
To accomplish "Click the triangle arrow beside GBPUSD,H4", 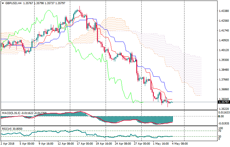I will (x=3, y=3).
